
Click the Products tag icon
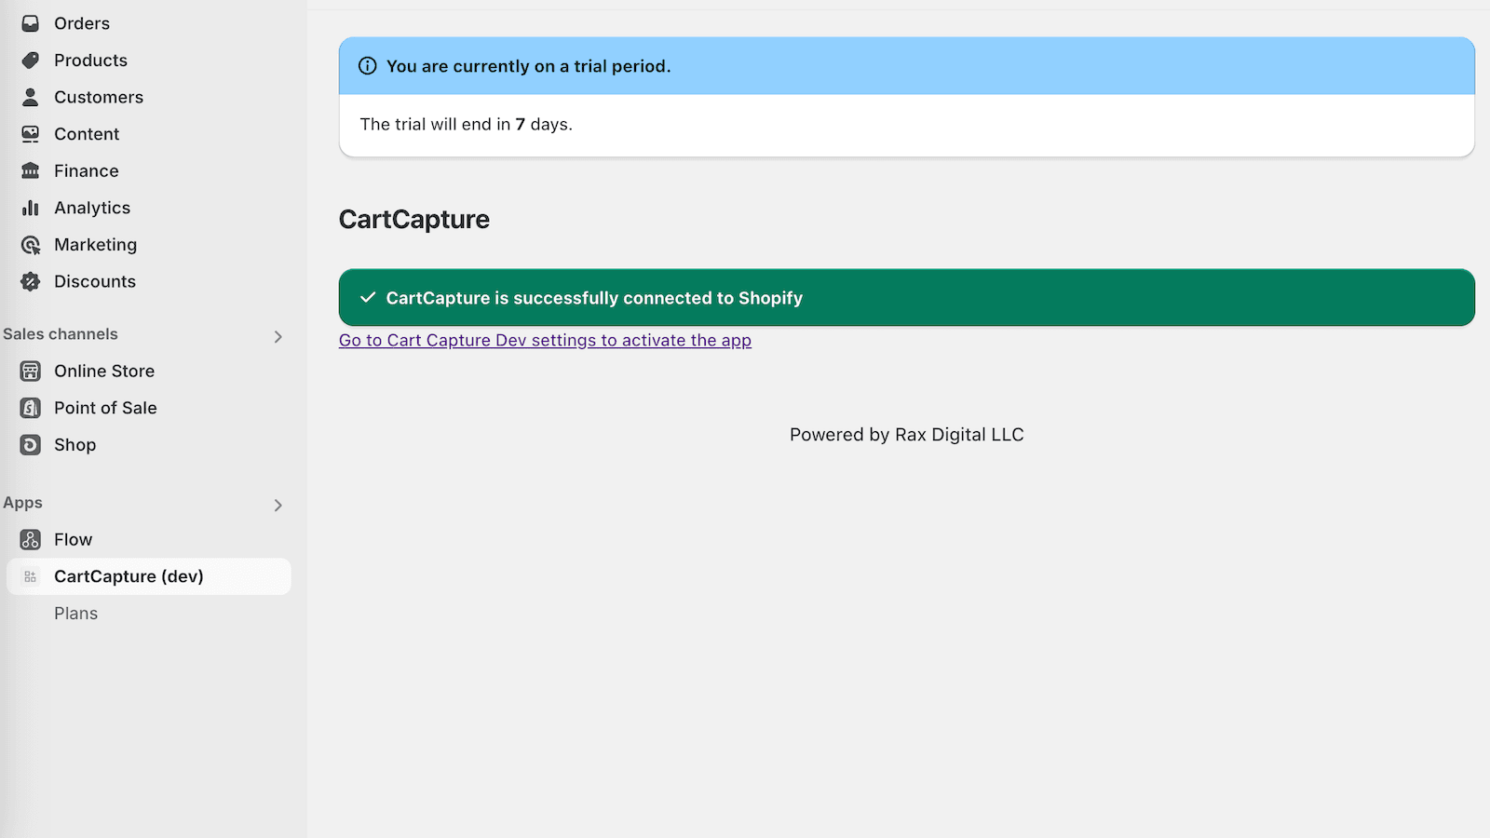(x=31, y=61)
